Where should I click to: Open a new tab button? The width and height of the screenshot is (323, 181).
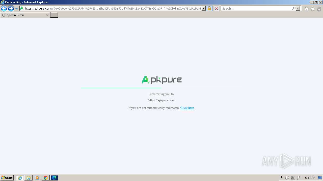[54, 15]
